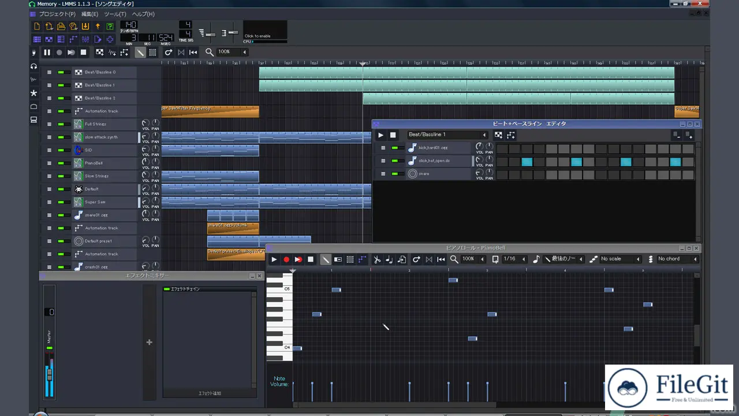Show the Beat+Bassline Editor window icon
The width and height of the screenshot is (739, 416).
(49, 39)
